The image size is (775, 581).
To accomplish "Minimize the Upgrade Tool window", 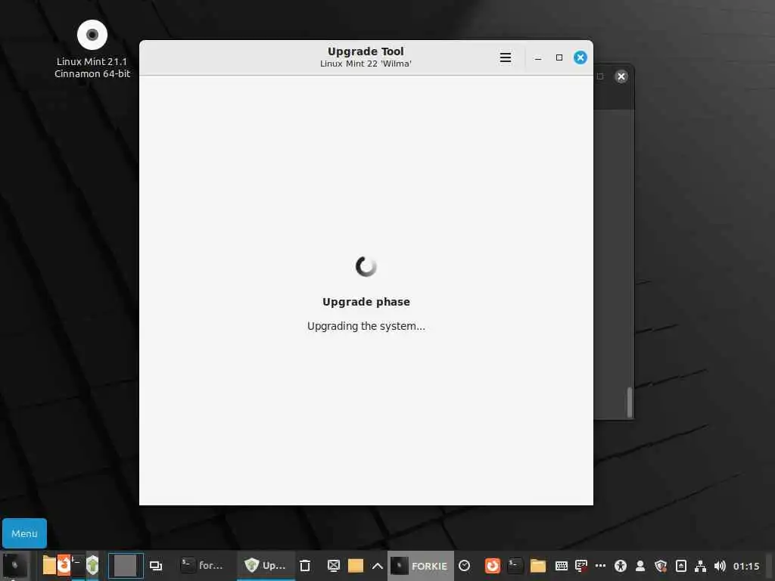I will point(538,57).
